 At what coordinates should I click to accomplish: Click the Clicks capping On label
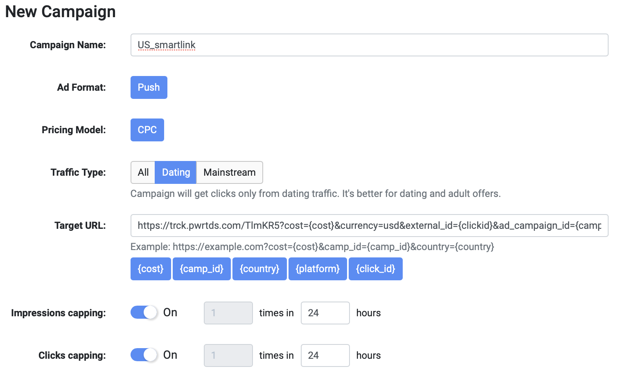point(170,355)
